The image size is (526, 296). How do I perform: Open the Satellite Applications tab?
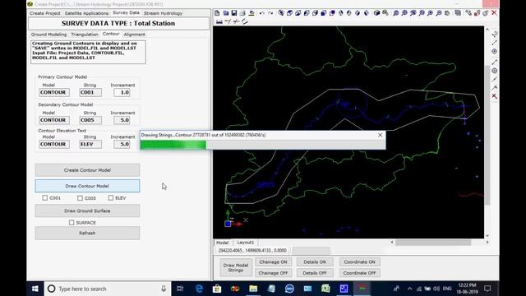(x=86, y=13)
